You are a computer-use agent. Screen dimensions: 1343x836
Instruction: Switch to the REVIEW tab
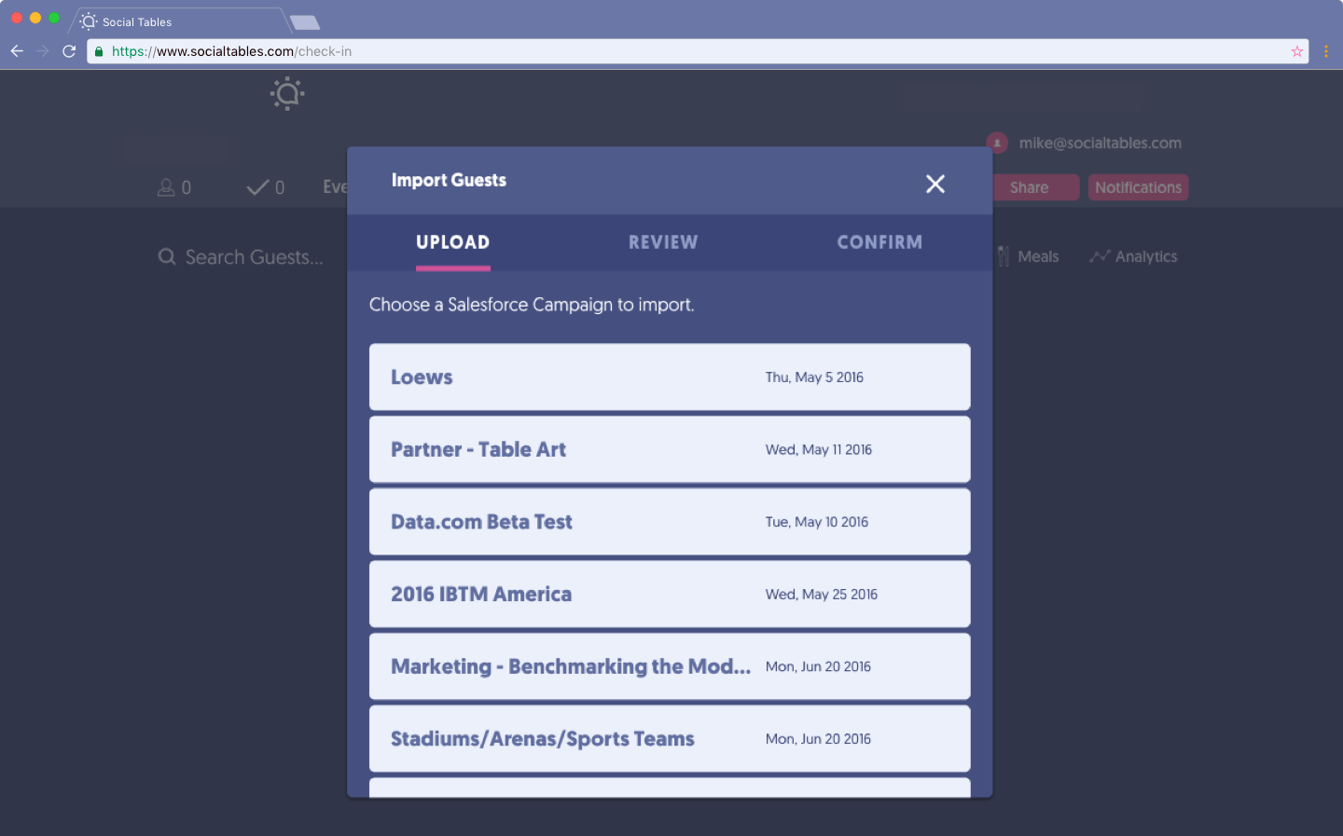[663, 242]
